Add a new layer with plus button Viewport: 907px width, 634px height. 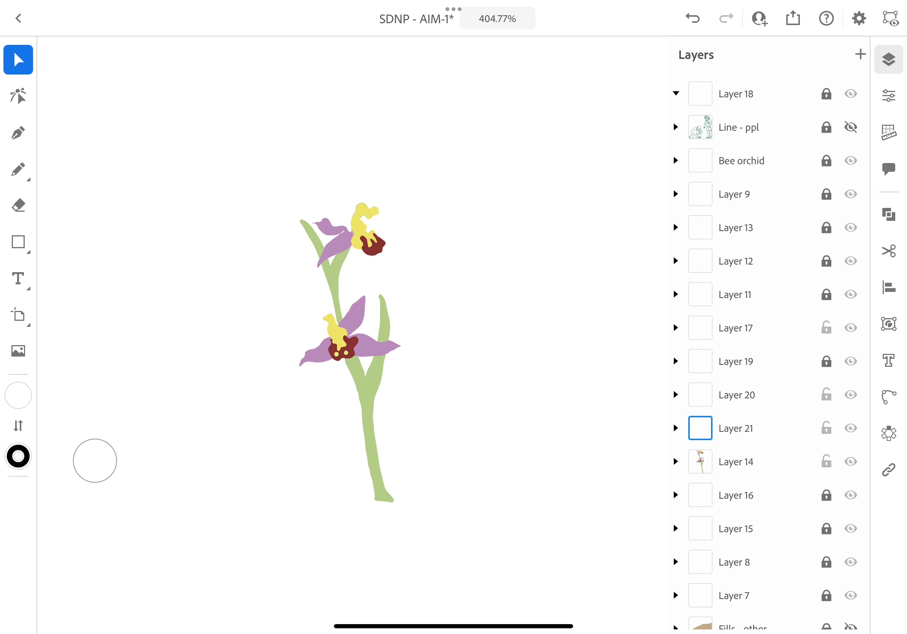860,54
